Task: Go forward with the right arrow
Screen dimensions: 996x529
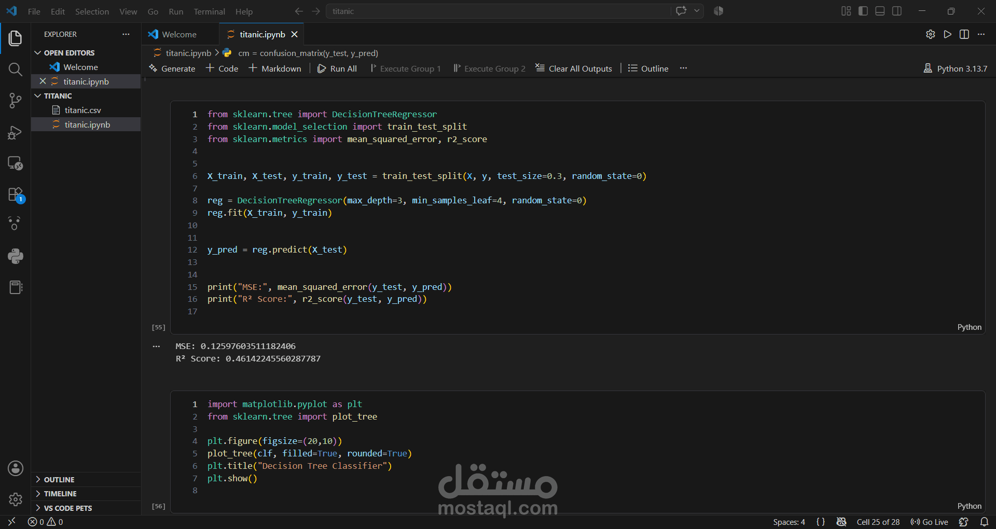Action: point(316,11)
